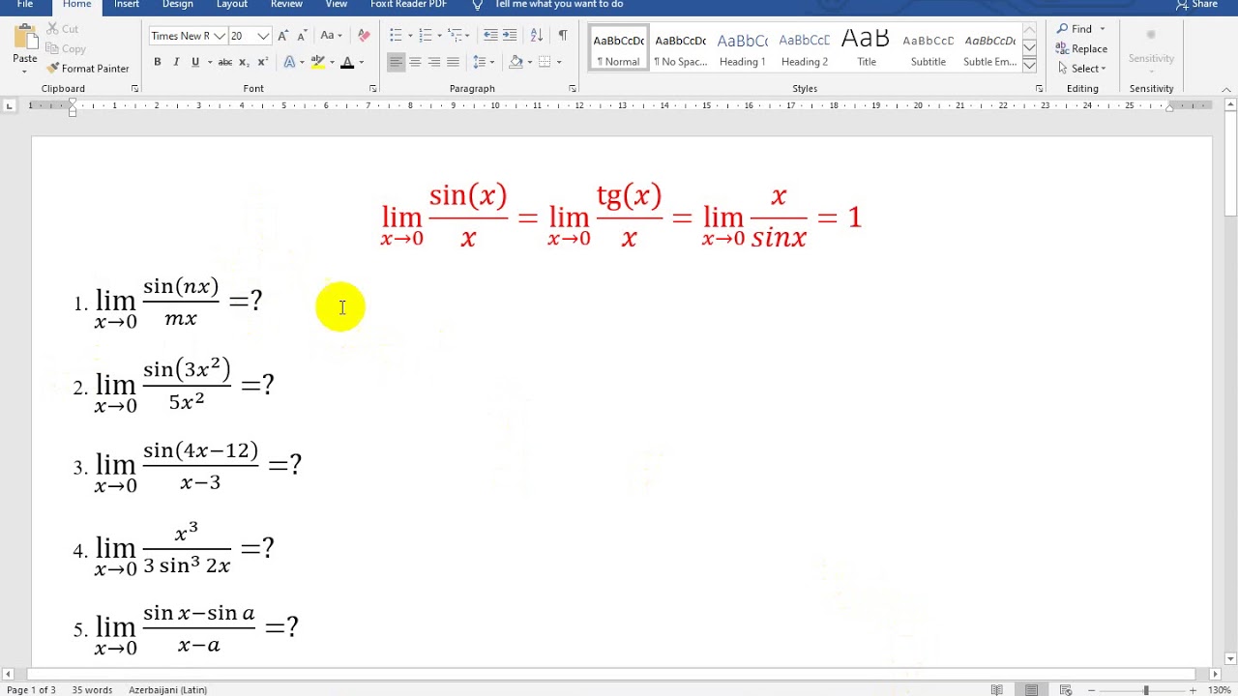Increase paragraph indent
The height and width of the screenshot is (696, 1238).
coord(510,36)
